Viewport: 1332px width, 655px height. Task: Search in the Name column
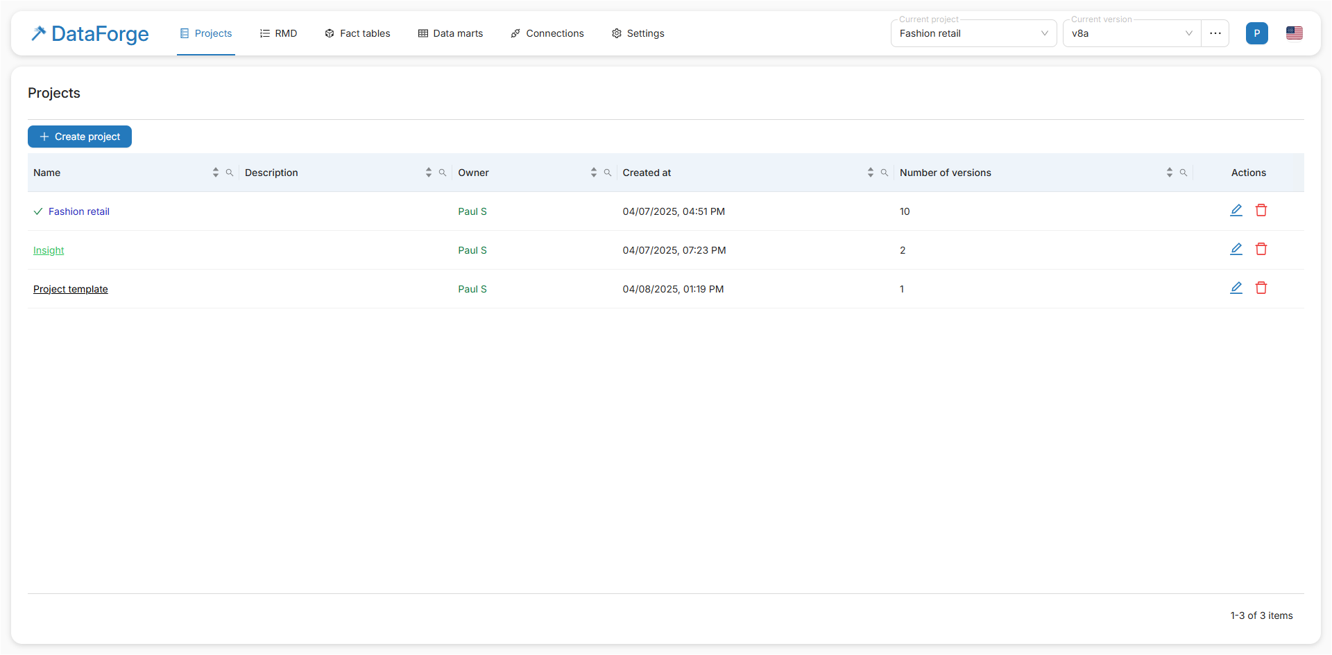(230, 173)
